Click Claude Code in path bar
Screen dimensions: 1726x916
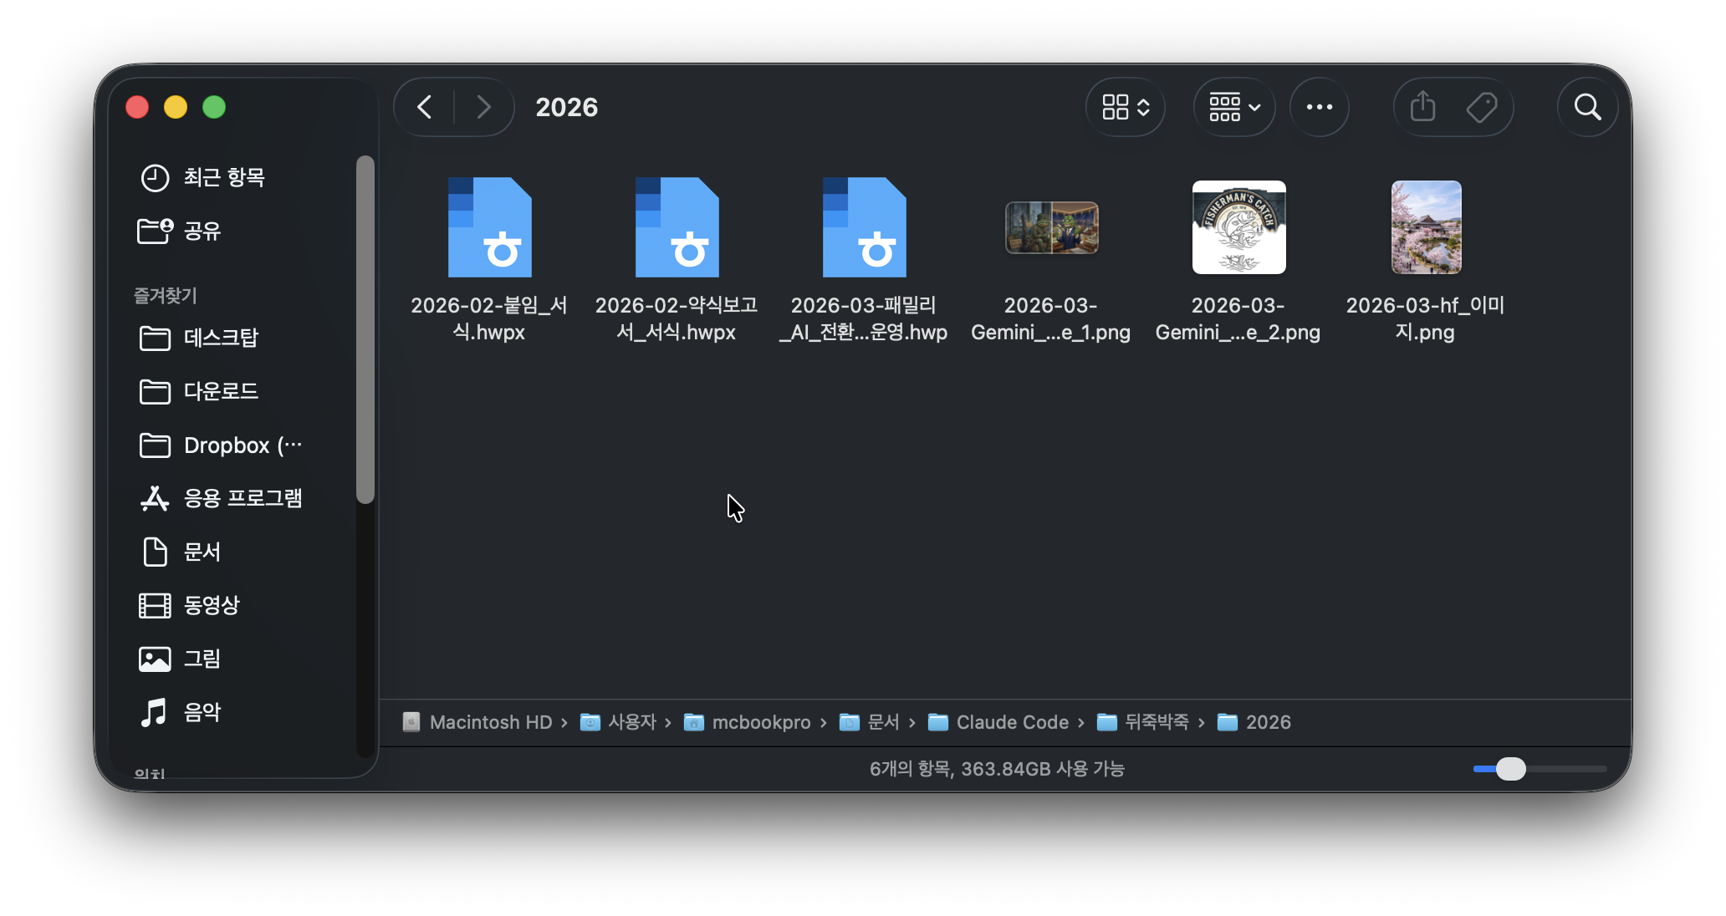click(1011, 722)
